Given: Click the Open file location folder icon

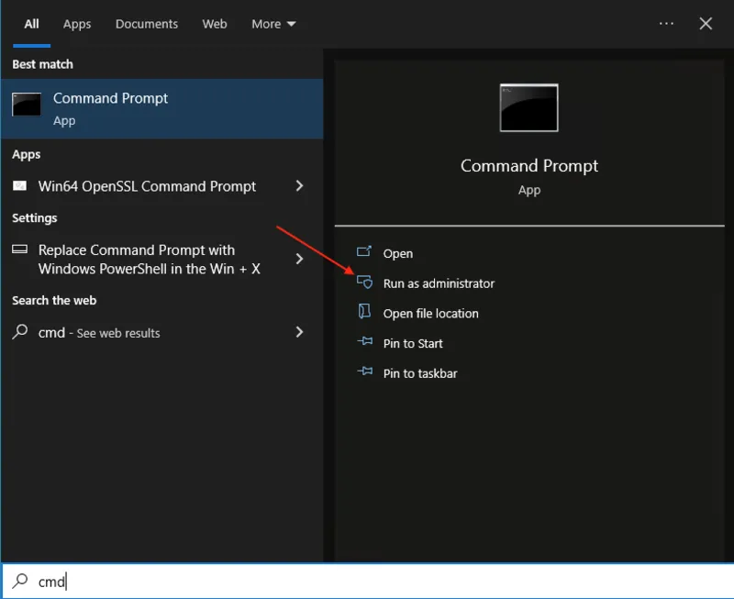Looking at the screenshot, I should pyautogui.click(x=364, y=311).
